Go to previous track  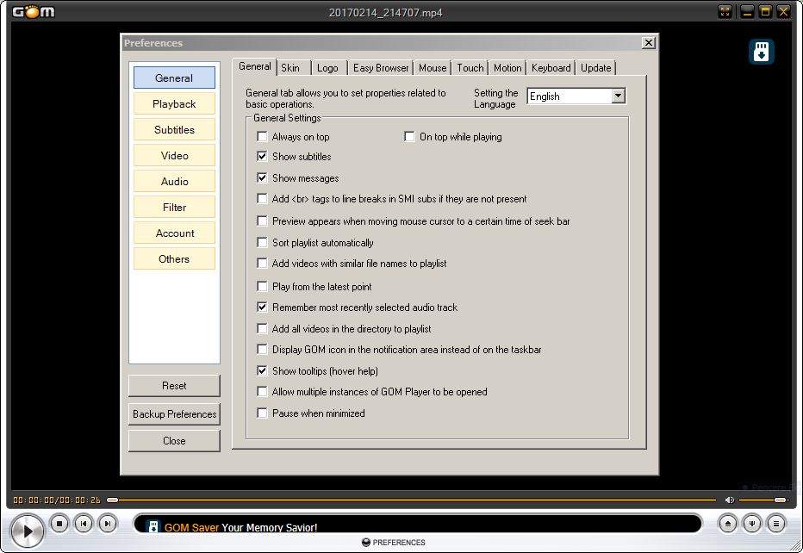click(84, 524)
